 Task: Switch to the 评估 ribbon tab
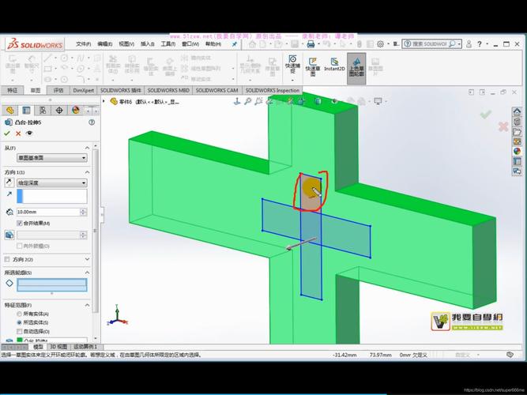pos(58,90)
